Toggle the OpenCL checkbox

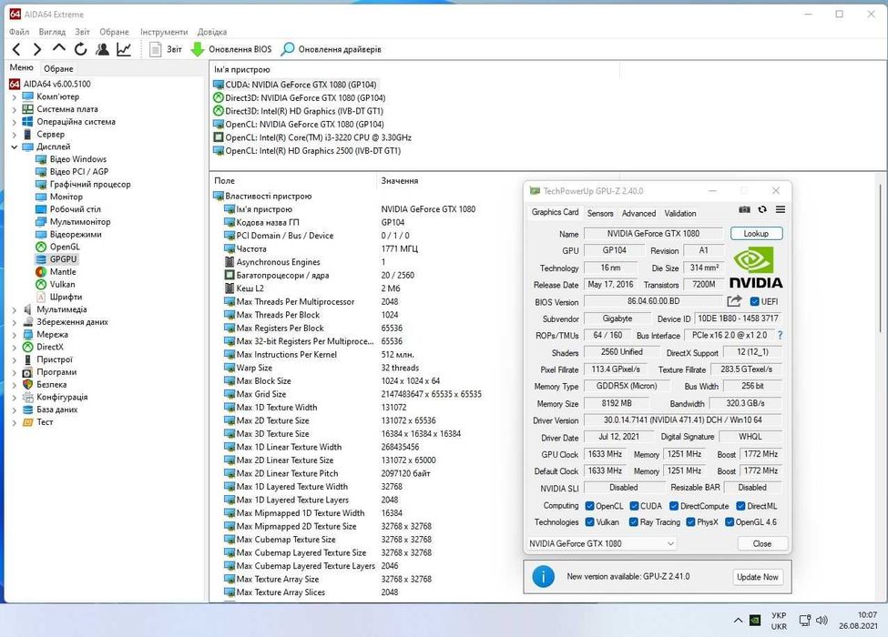click(x=589, y=506)
